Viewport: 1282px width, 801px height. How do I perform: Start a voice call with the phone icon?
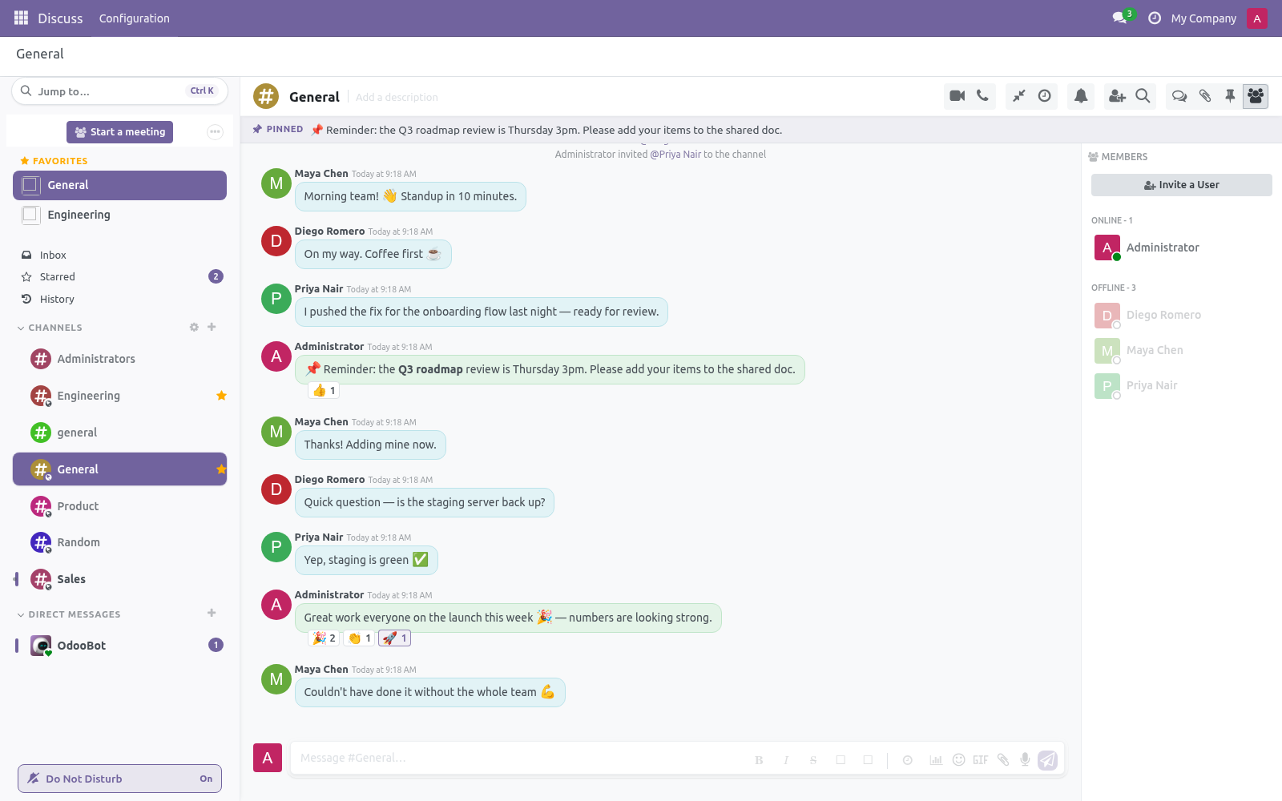pos(982,96)
